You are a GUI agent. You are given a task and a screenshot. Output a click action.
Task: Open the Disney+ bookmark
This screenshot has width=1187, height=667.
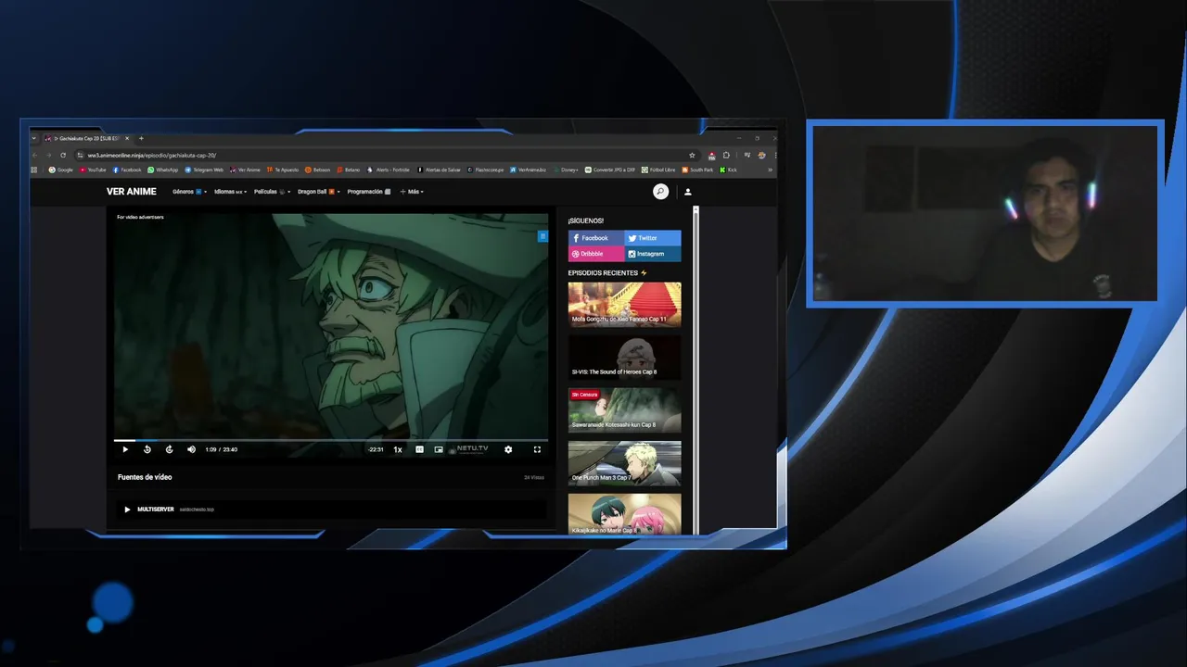tap(566, 170)
